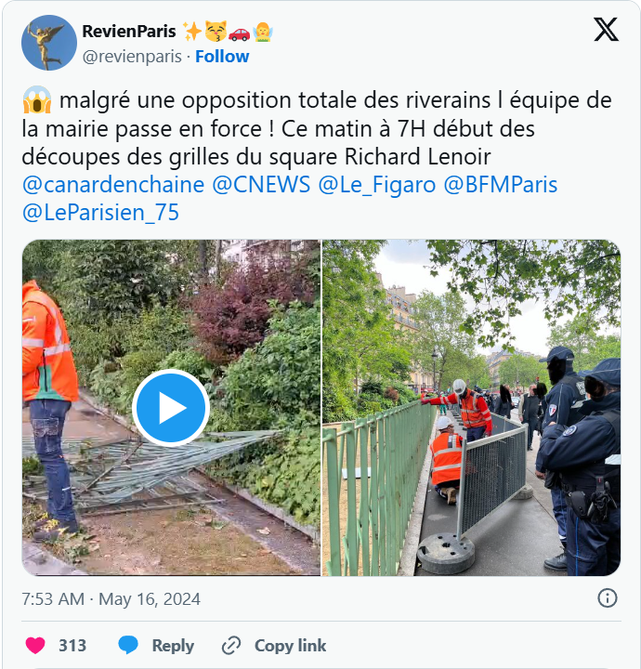The image size is (641, 669).
Task: Open the @canardenchaine mention
Action: click(113, 185)
